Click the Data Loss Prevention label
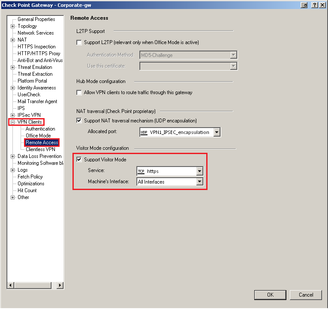328x309 pixels. pyautogui.click(x=39, y=156)
